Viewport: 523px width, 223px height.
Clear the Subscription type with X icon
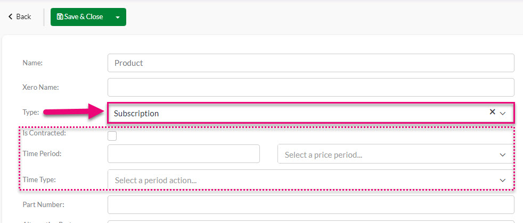(x=492, y=112)
